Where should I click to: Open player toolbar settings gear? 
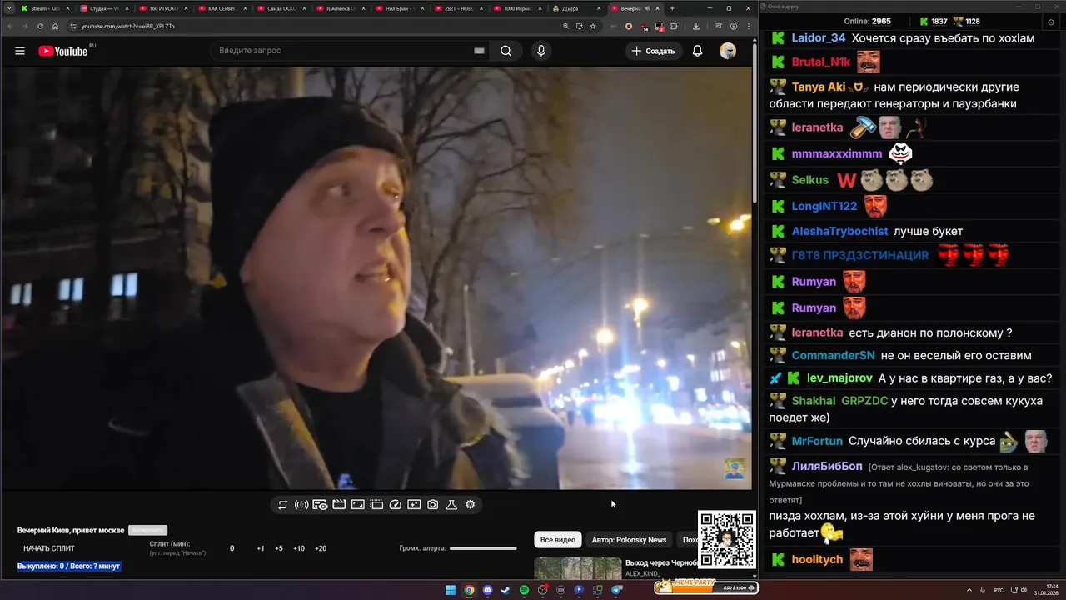pyautogui.click(x=471, y=504)
